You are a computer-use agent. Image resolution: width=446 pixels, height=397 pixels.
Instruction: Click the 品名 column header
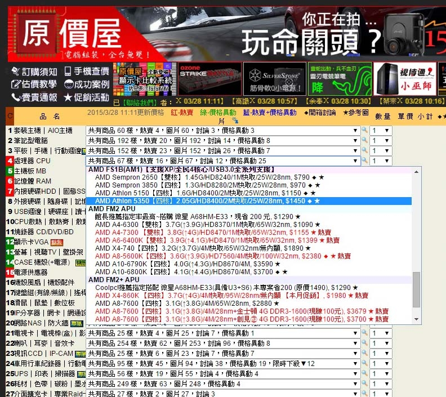coord(50,117)
